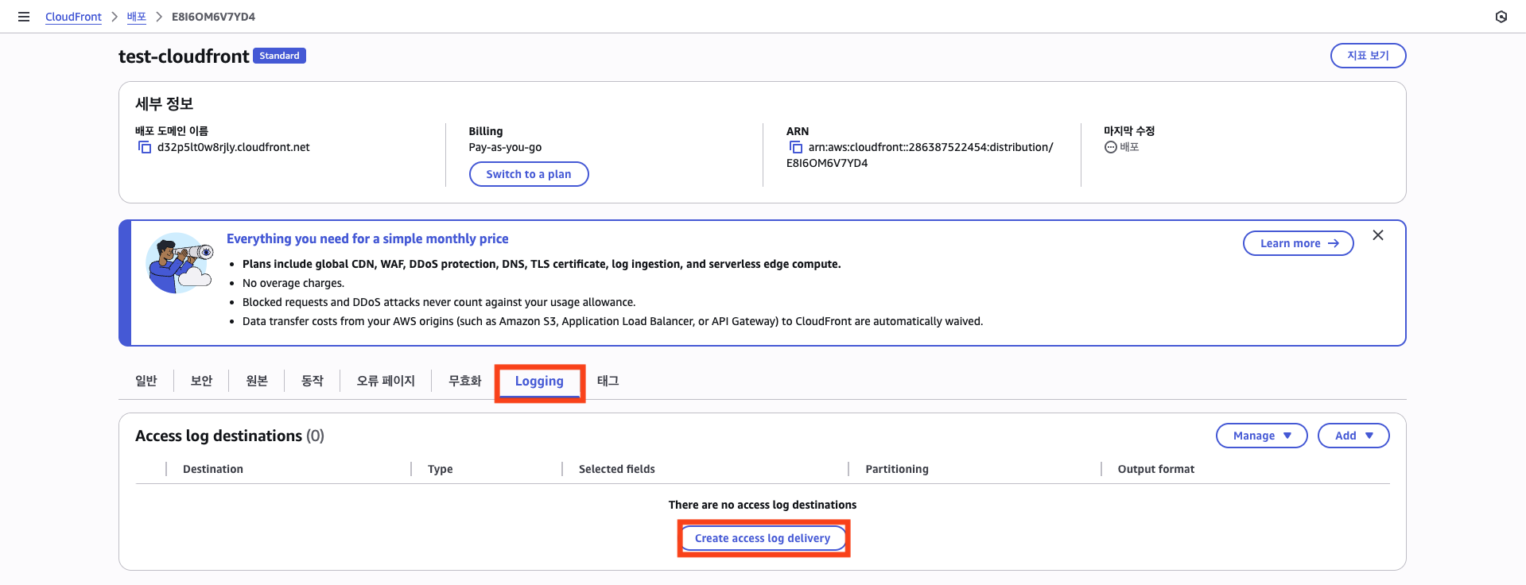The image size is (1526, 585).
Task: Select the 보안 tab
Action: [201, 382]
